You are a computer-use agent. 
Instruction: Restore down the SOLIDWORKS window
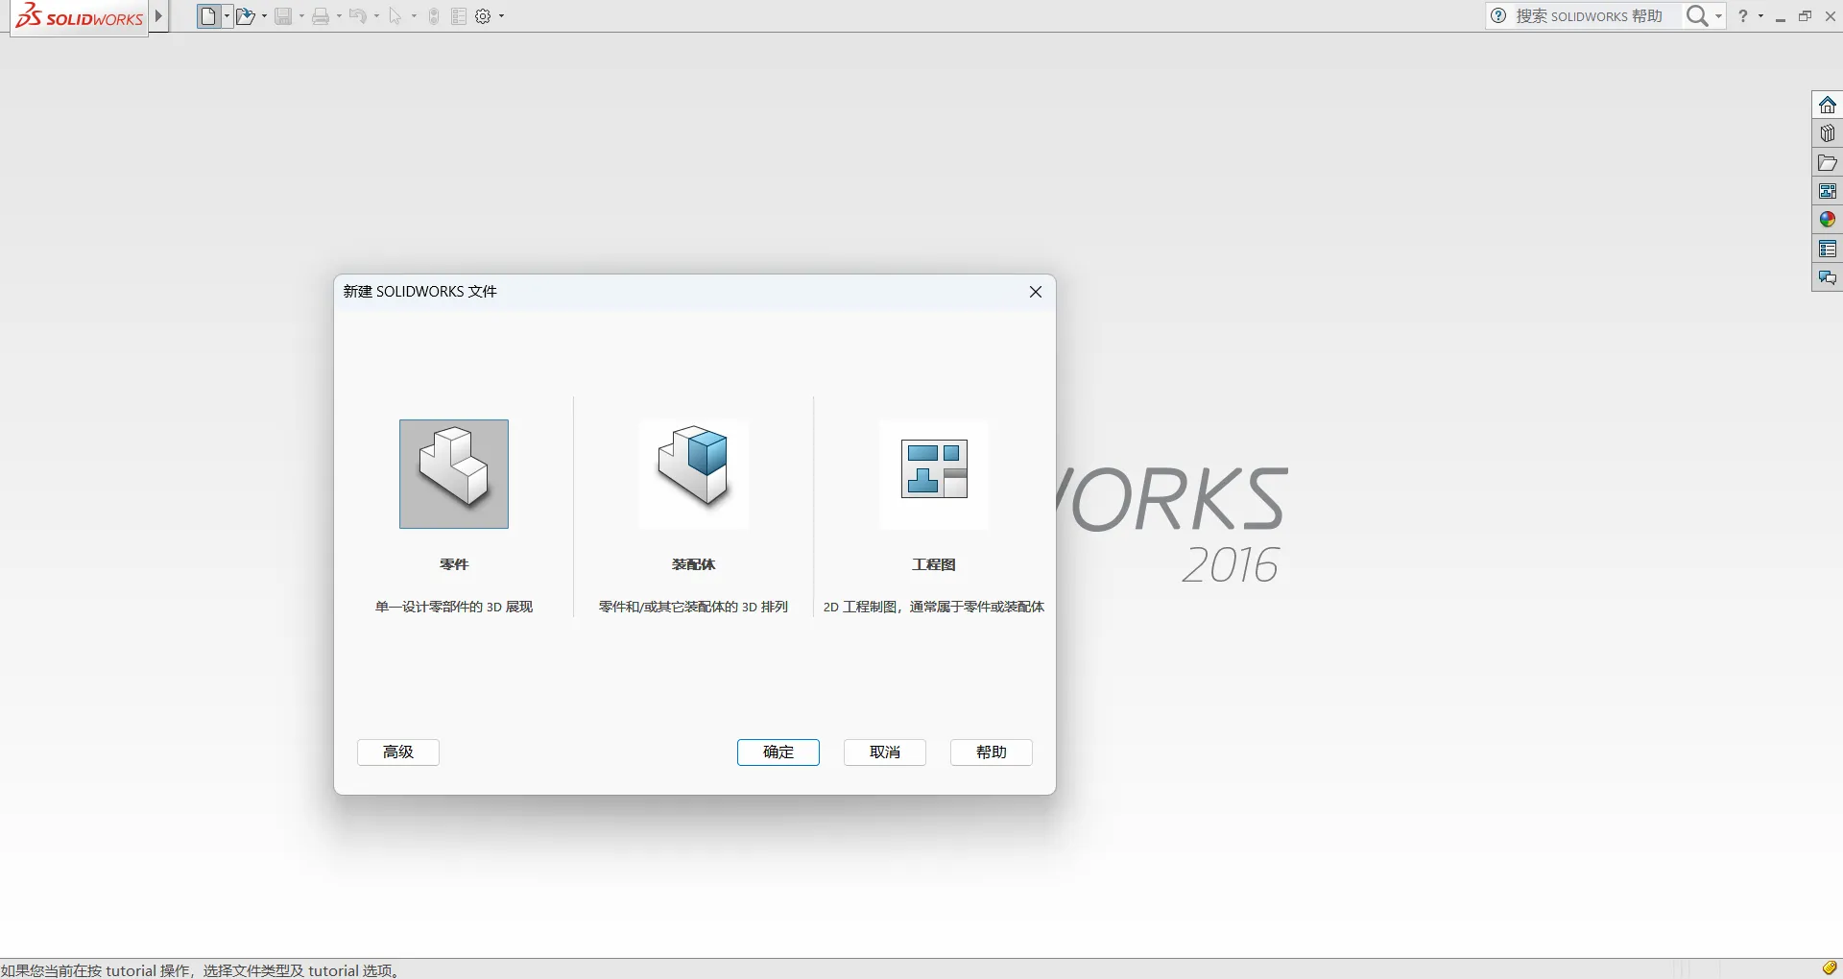tap(1806, 16)
